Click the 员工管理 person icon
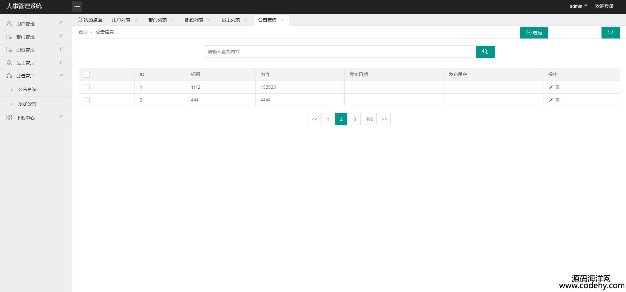The image size is (626, 292). coord(9,63)
